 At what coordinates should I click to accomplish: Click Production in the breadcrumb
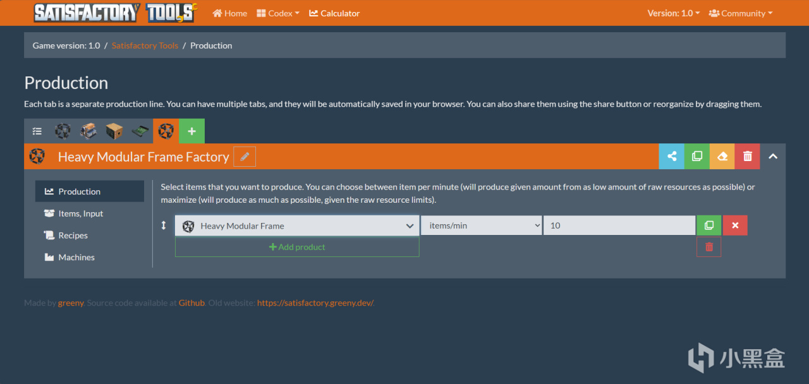(x=211, y=45)
